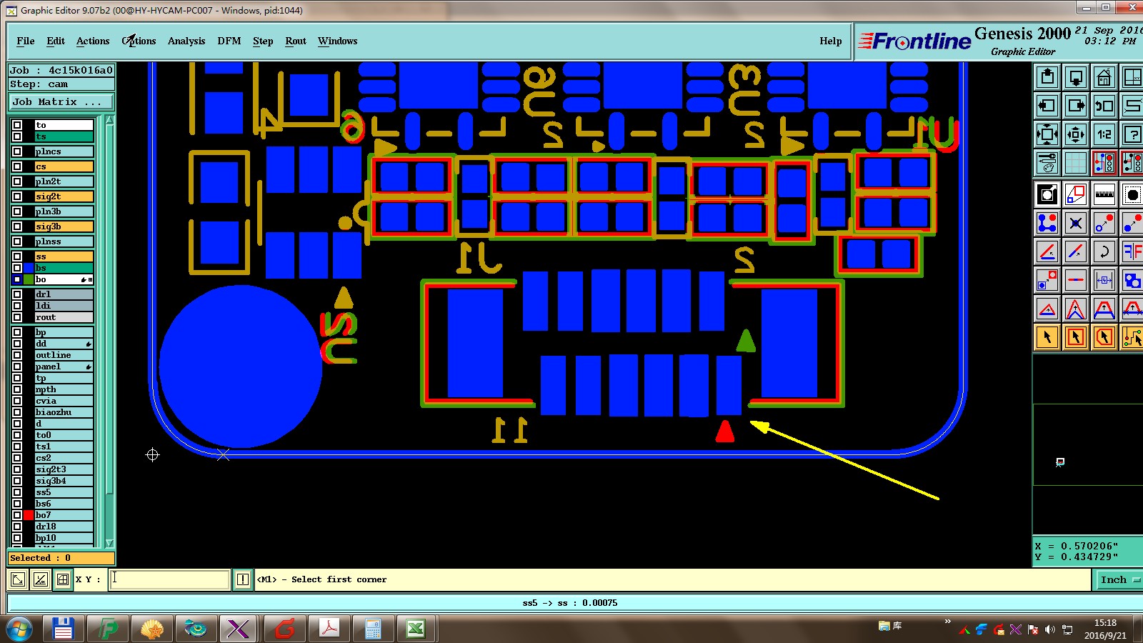1143x643 pixels.
Task: Toggle visibility checkbox for layer cs
Action: pos(17,166)
